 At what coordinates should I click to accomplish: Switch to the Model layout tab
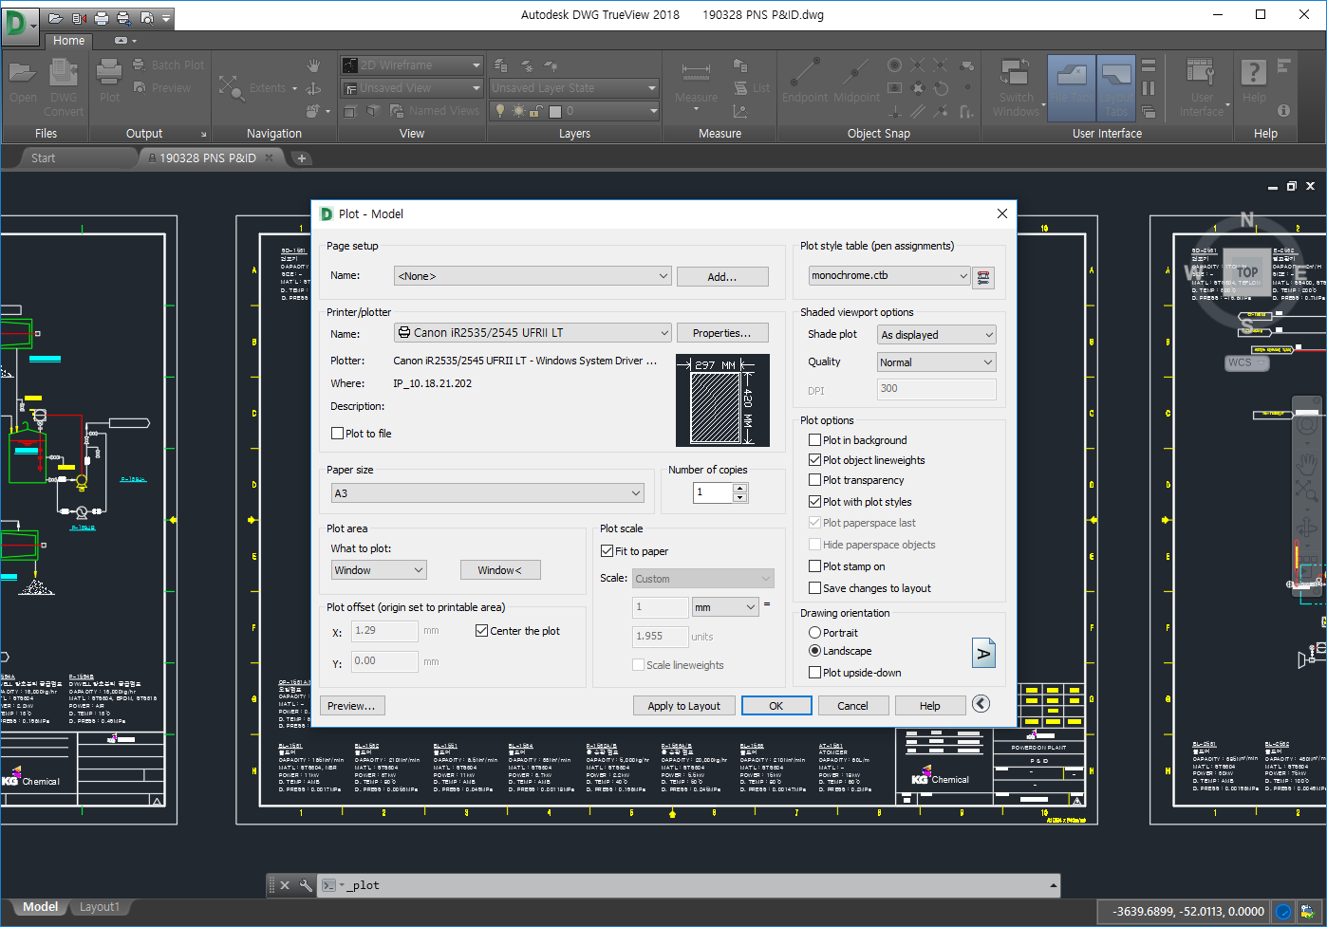point(40,907)
